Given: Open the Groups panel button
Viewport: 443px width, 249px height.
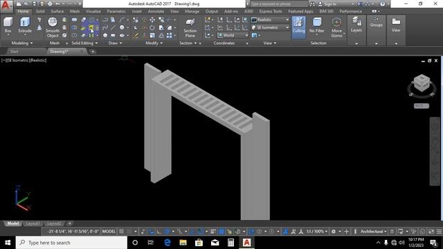Looking at the screenshot, I should click(377, 22).
